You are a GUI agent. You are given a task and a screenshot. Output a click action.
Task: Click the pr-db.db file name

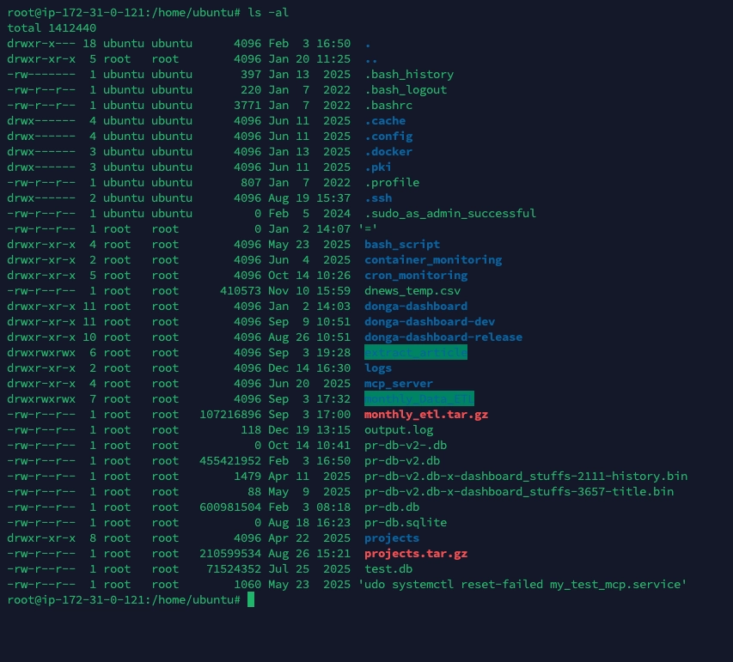click(x=392, y=507)
